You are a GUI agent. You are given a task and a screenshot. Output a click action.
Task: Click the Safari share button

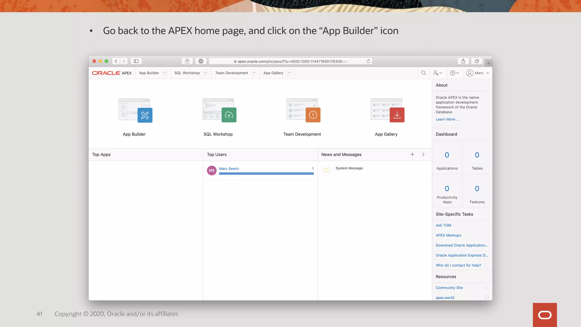(463, 61)
